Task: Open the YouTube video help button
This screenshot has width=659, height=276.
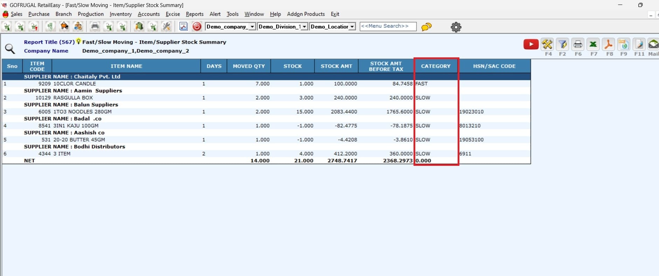Action: [530, 44]
